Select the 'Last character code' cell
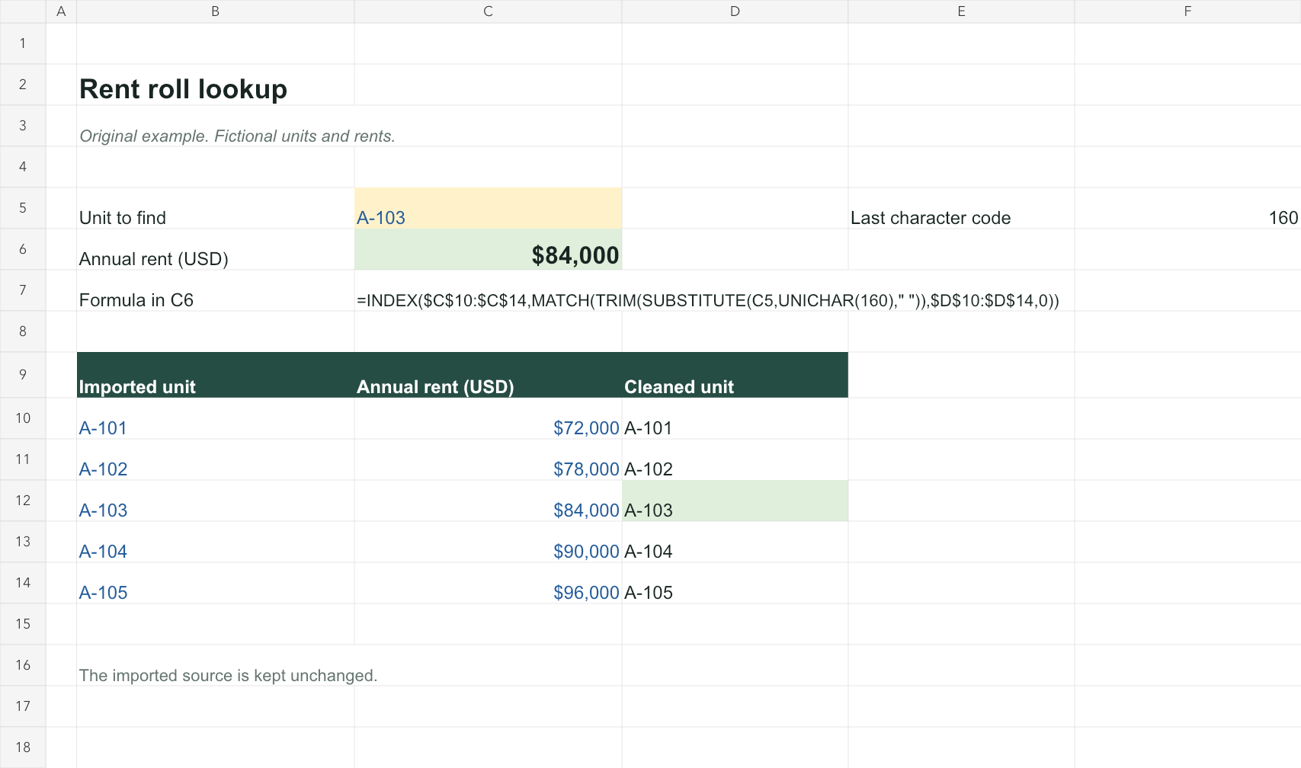The image size is (1301, 768). click(961, 208)
